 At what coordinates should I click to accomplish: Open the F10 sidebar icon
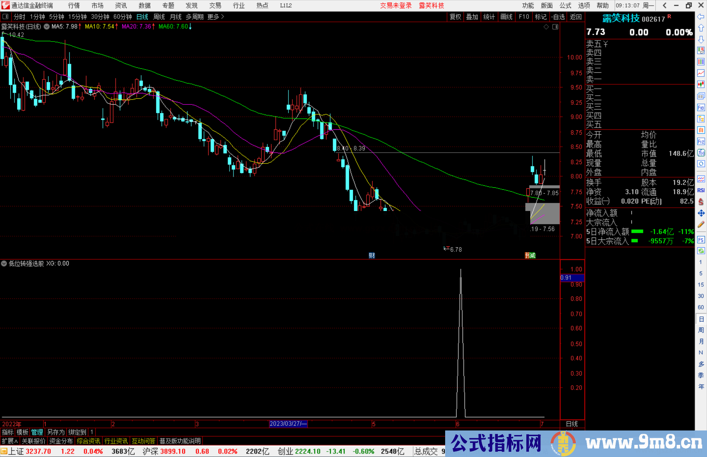(701, 107)
